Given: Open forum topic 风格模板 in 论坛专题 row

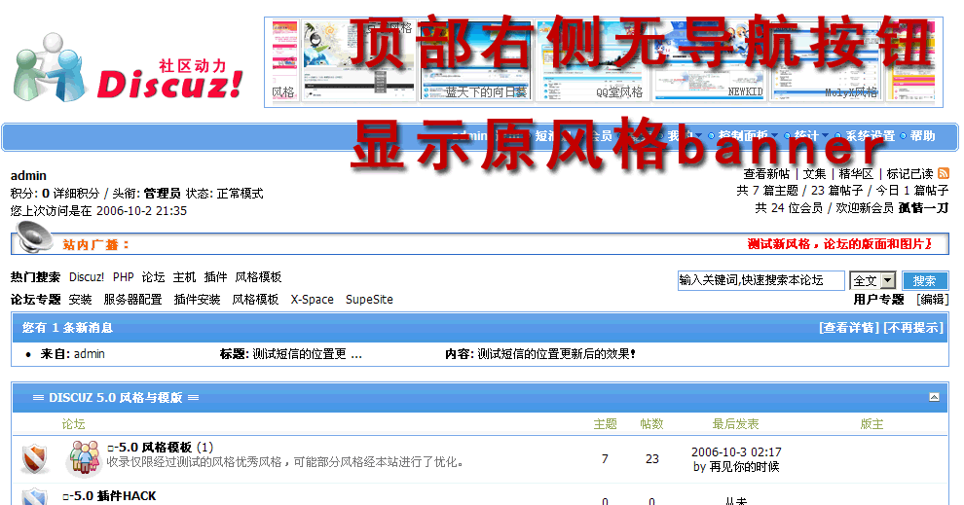Looking at the screenshot, I should (x=256, y=299).
